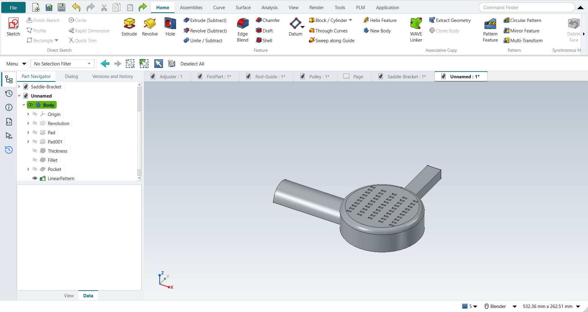The width and height of the screenshot is (588, 312).
Task: Select the Helix Feature tool
Action: 380,20
